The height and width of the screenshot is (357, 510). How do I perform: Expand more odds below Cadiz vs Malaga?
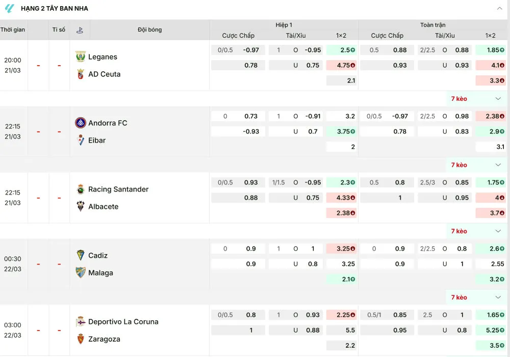(x=498, y=297)
